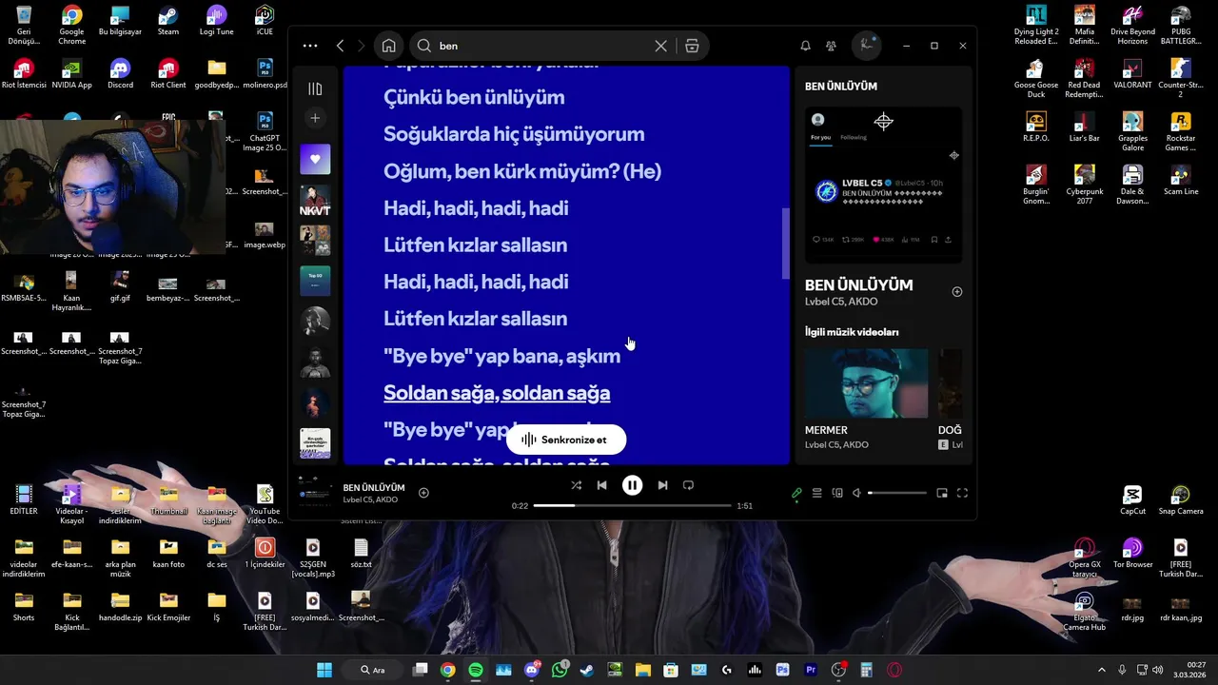This screenshot has width=1218, height=685.
Task: Clear the search text 'ben'
Action: point(660,46)
